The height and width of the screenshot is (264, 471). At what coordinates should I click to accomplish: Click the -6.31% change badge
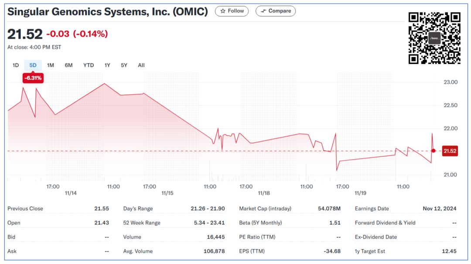tap(33, 78)
